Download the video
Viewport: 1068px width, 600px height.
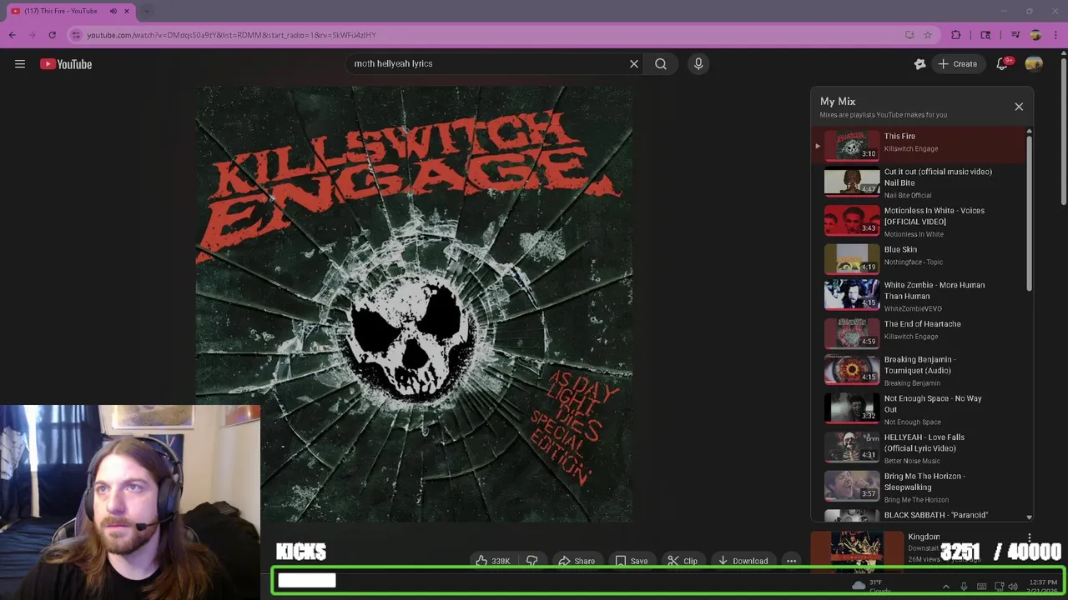point(743,561)
